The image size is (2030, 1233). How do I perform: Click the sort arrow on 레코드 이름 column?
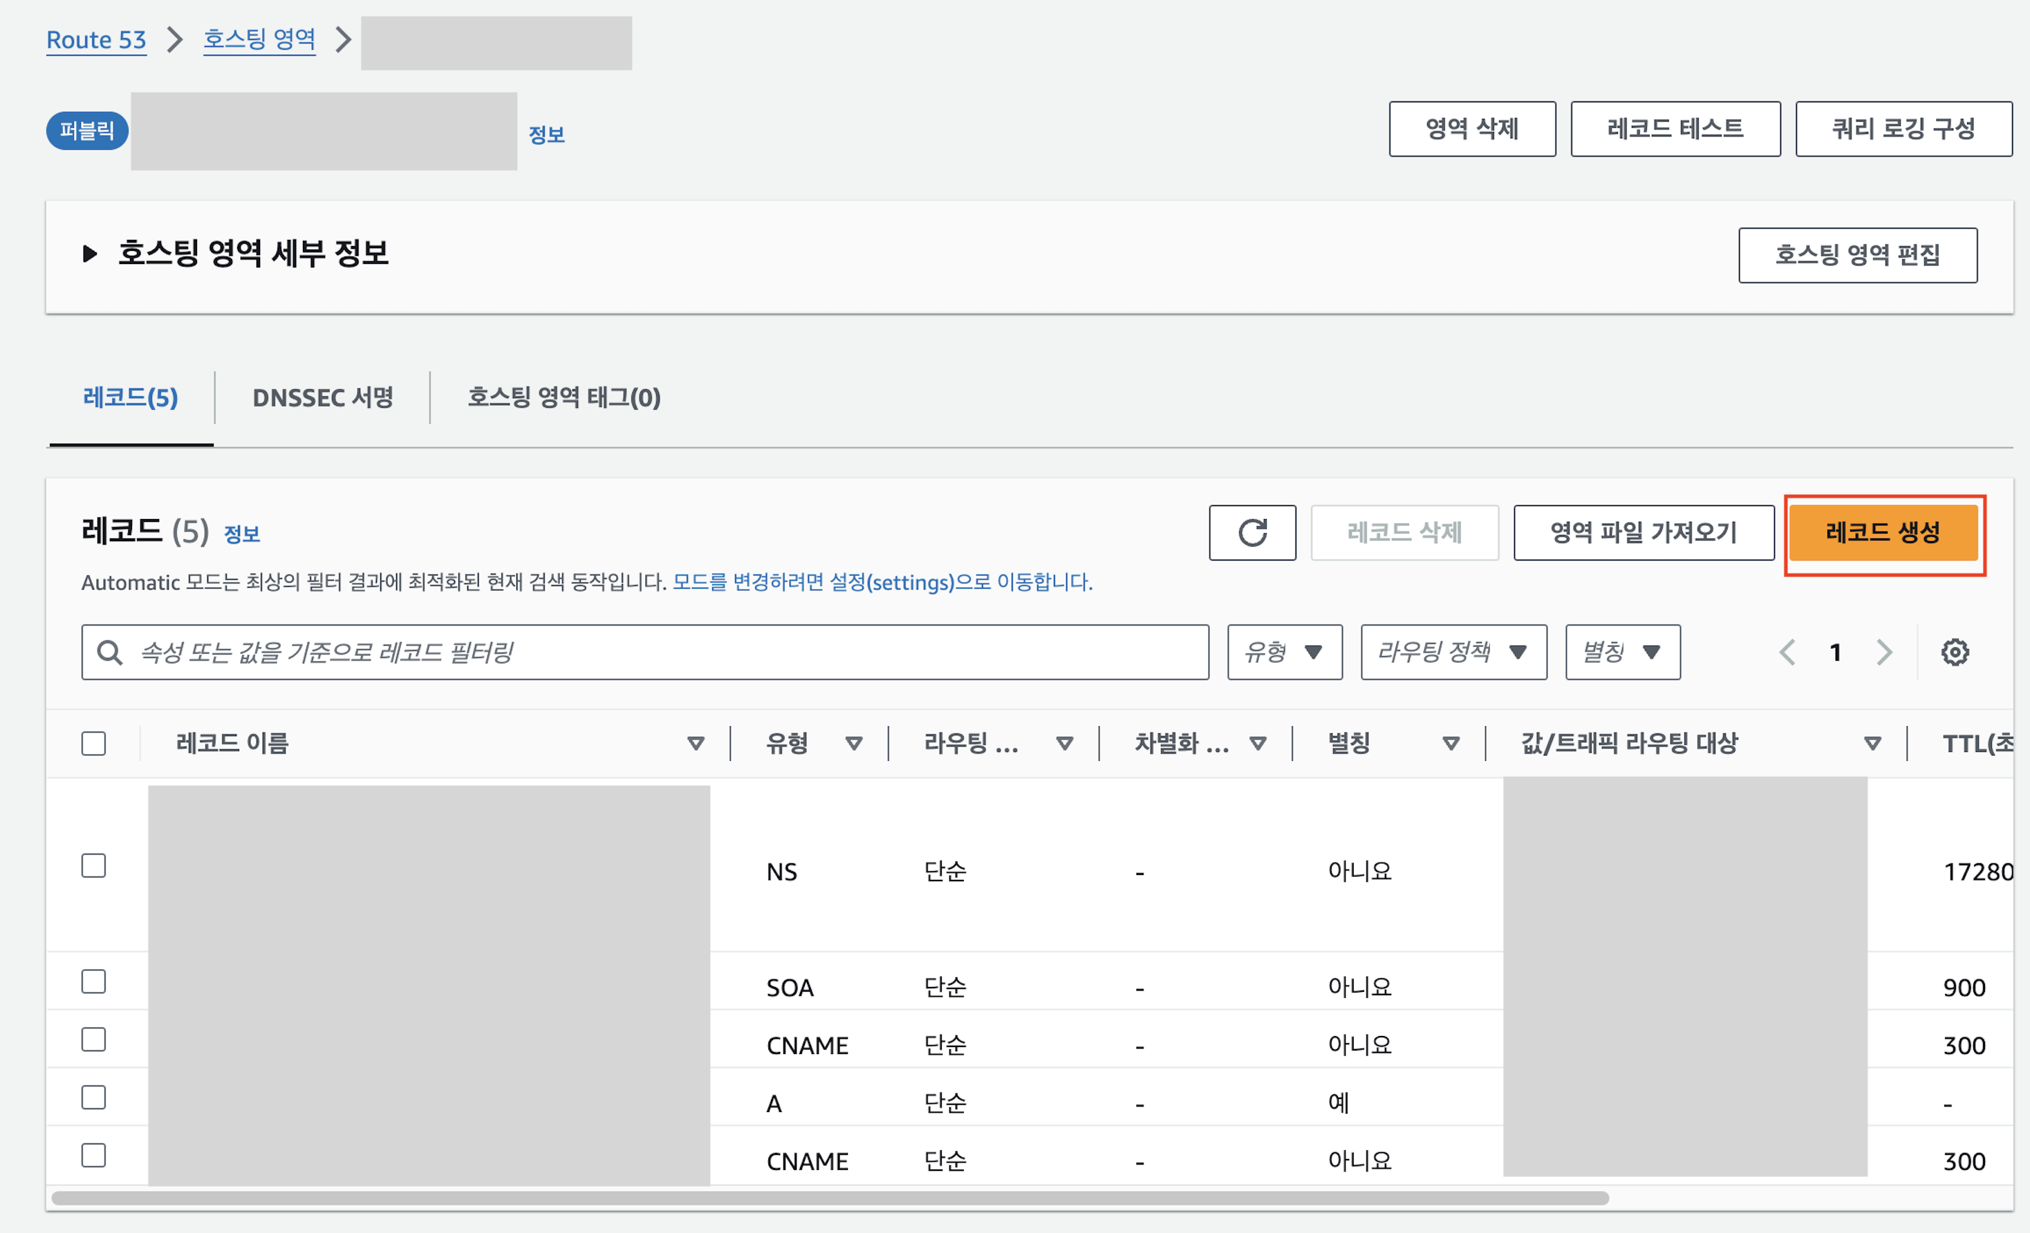[696, 744]
